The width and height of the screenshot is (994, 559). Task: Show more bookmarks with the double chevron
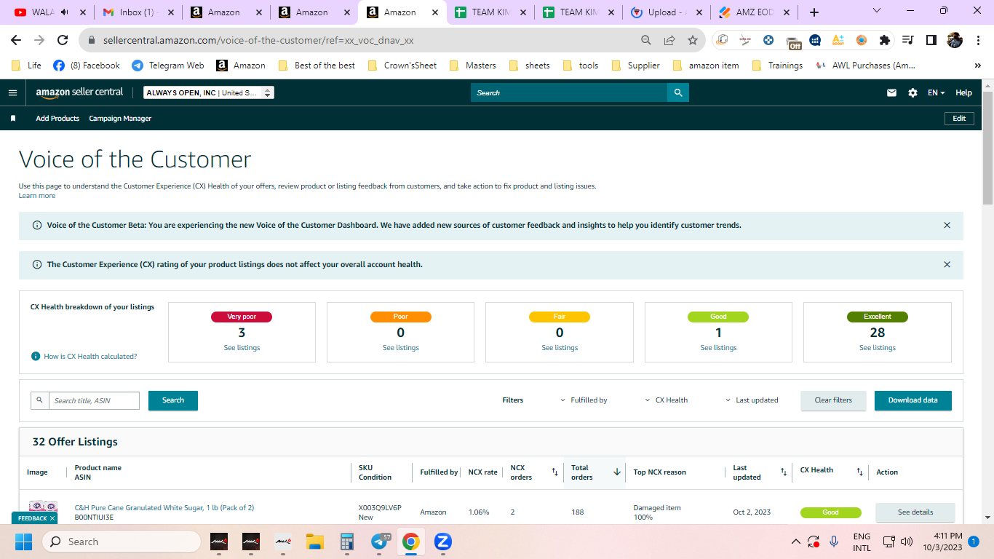[977, 66]
